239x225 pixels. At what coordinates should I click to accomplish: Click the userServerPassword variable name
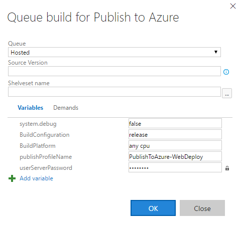pyautogui.click(x=46, y=168)
